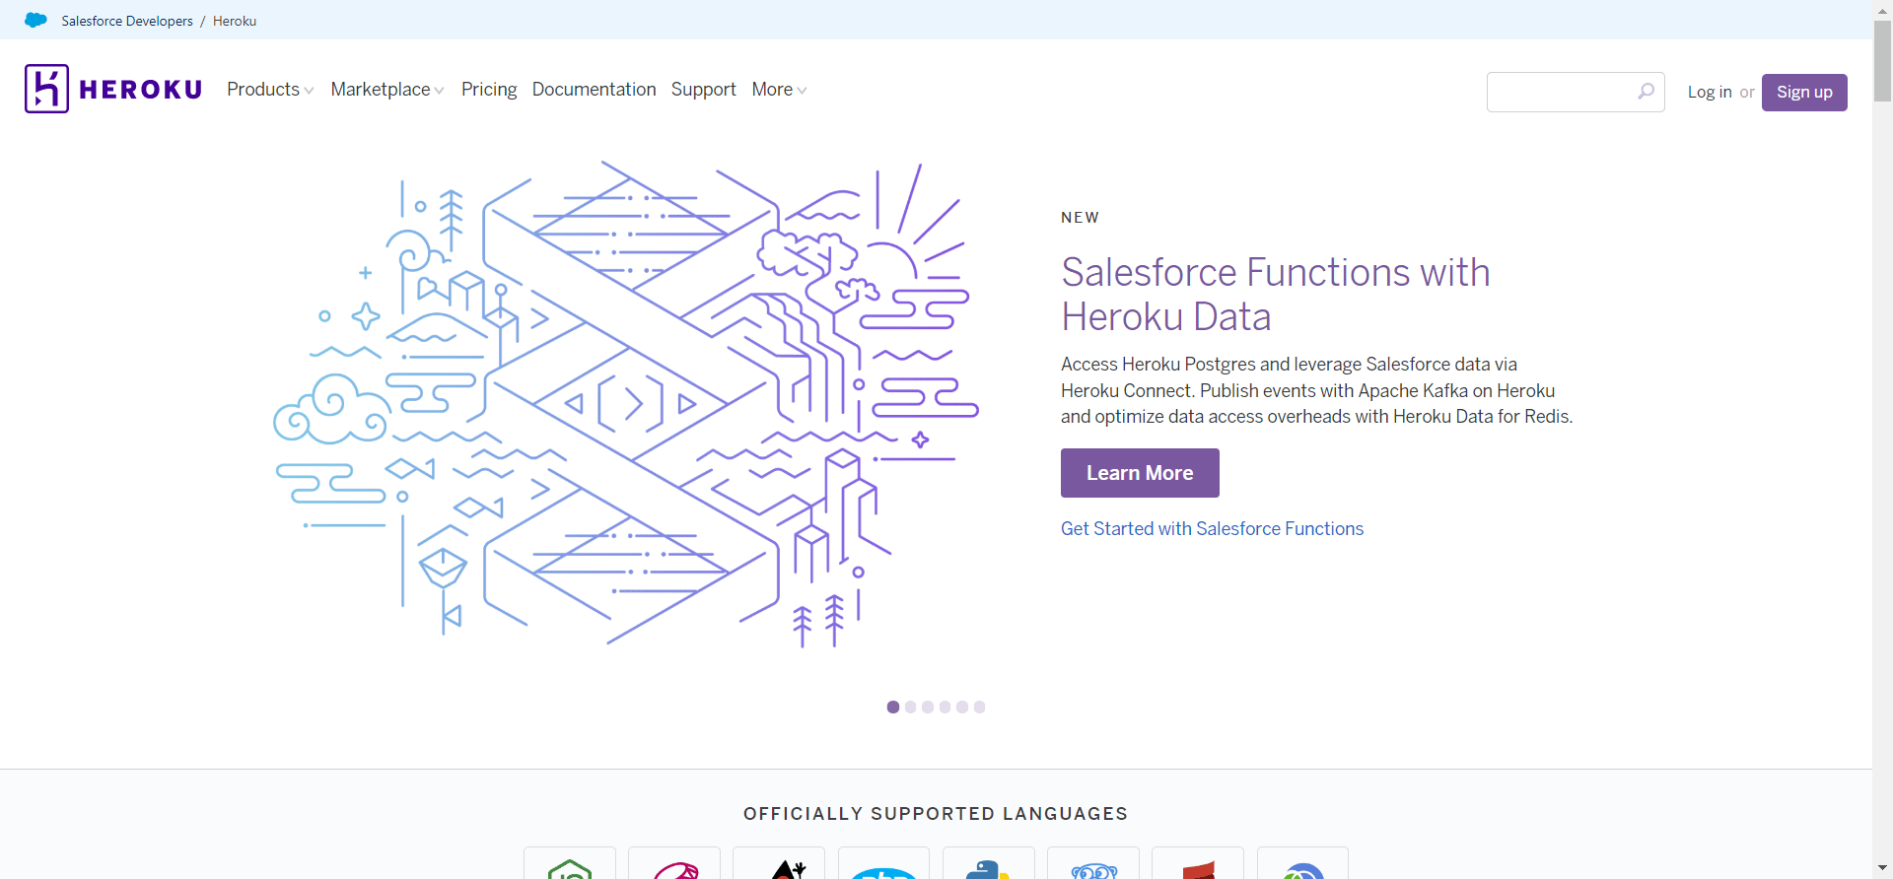The image size is (1893, 879).
Task: Open the Documentation nav item
Action: (594, 90)
